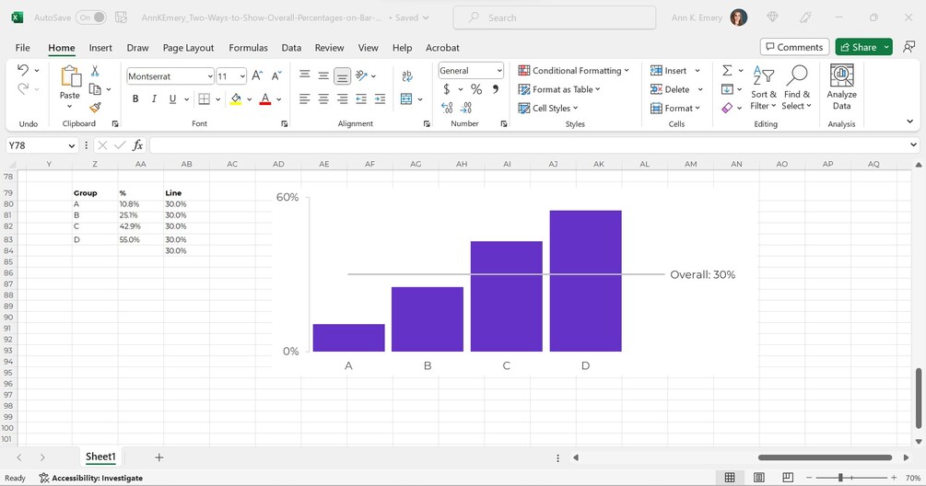Apply the Borders icon
Screen dimensions: 926x486
point(205,98)
